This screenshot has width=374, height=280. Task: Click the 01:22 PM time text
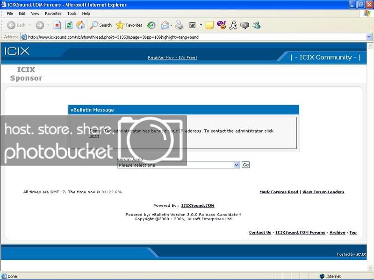(111, 192)
